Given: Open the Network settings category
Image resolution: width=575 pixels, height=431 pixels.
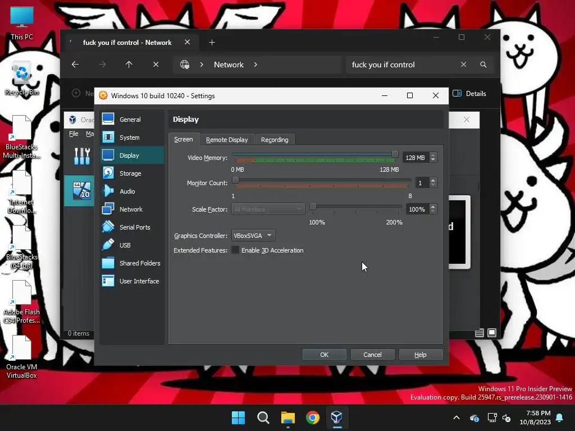Looking at the screenshot, I should (131, 209).
